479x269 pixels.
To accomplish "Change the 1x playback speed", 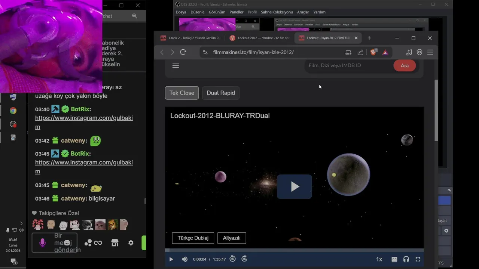I will (x=379, y=259).
